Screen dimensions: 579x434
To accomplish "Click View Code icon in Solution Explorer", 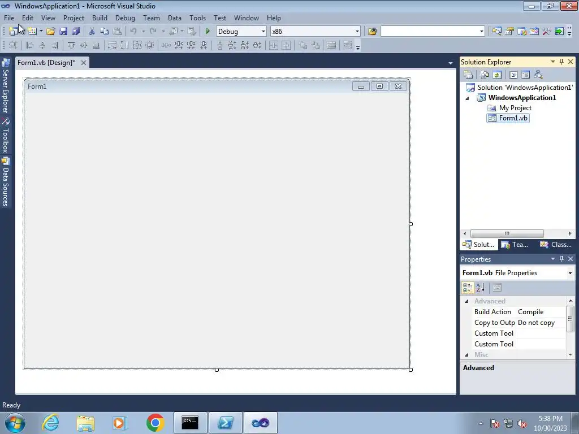I will coord(513,75).
